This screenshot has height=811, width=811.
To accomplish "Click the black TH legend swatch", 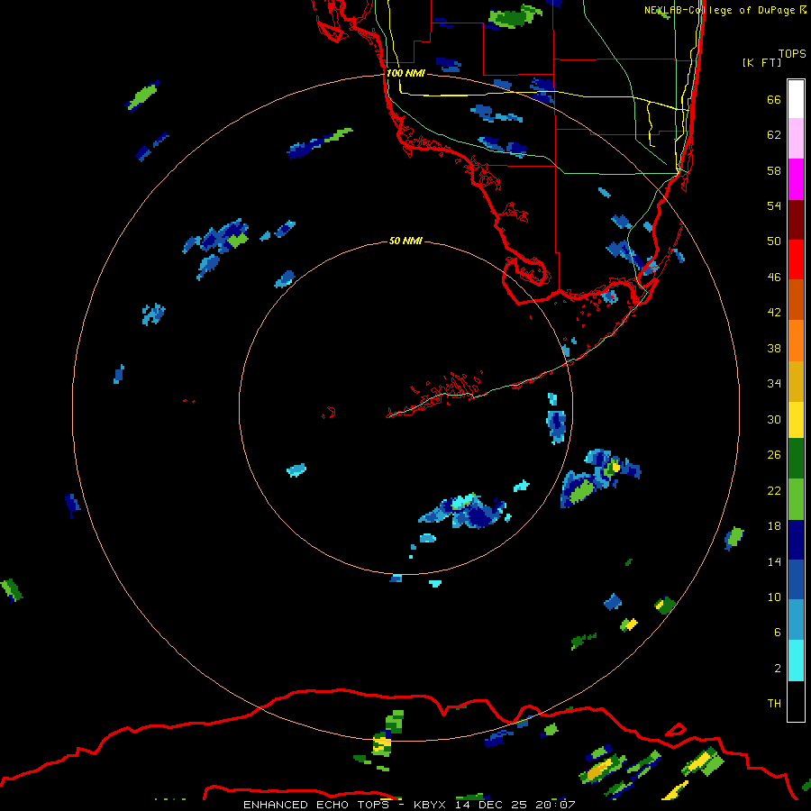I will pyautogui.click(x=796, y=701).
